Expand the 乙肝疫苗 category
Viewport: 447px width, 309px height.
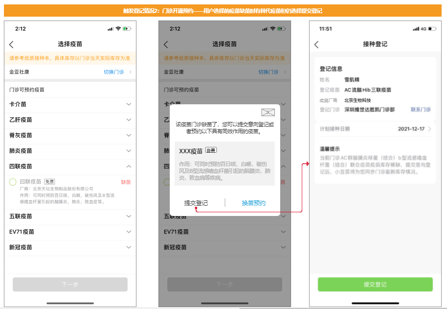(129, 120)
